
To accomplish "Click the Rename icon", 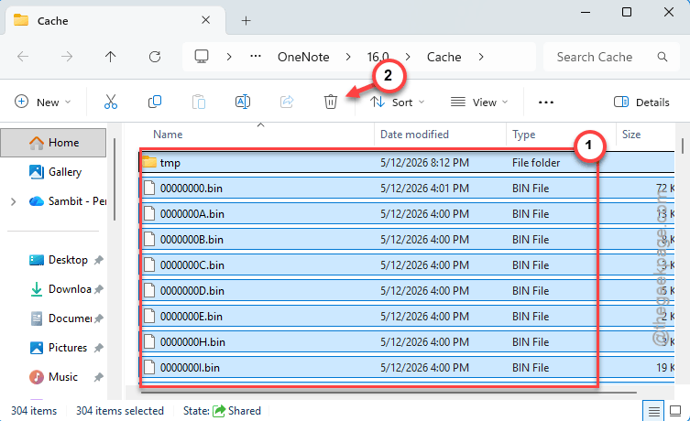I will (243, 102).
